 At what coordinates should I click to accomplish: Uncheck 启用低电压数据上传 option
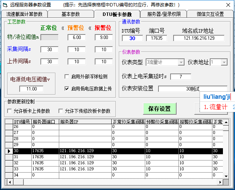tap(67, 89)
